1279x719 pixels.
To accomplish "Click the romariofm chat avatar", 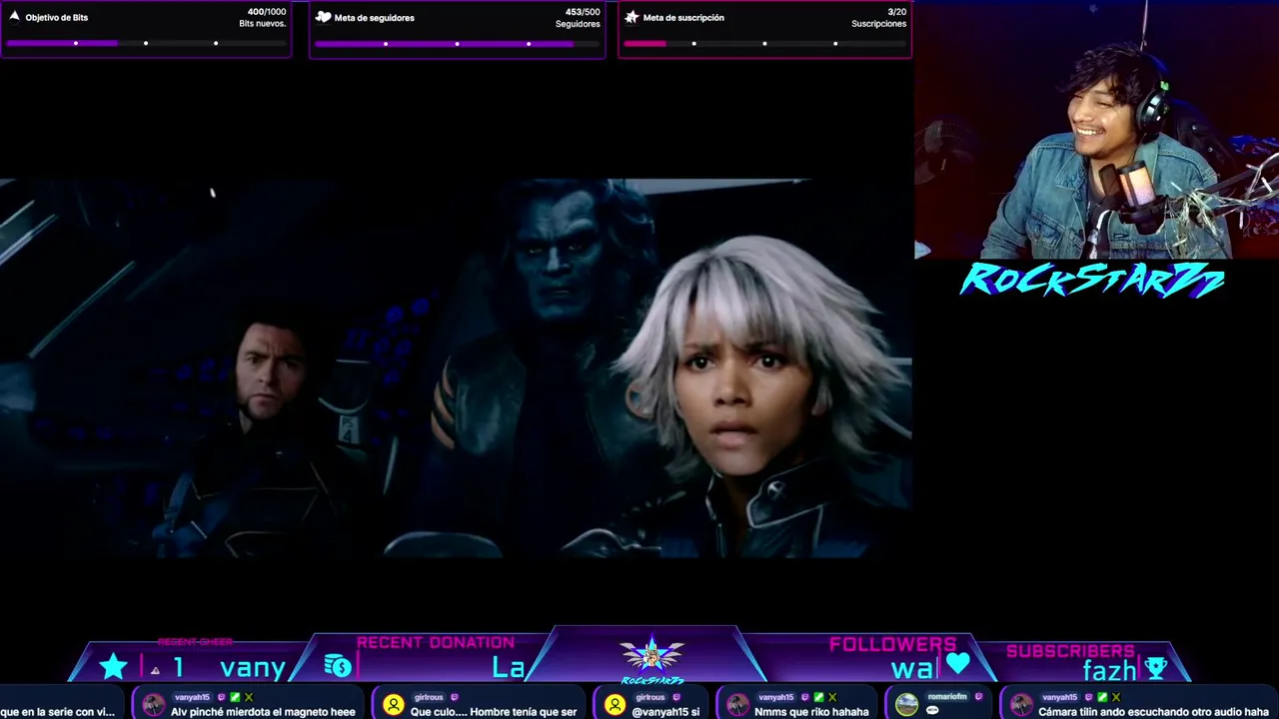I will [906, 705].
